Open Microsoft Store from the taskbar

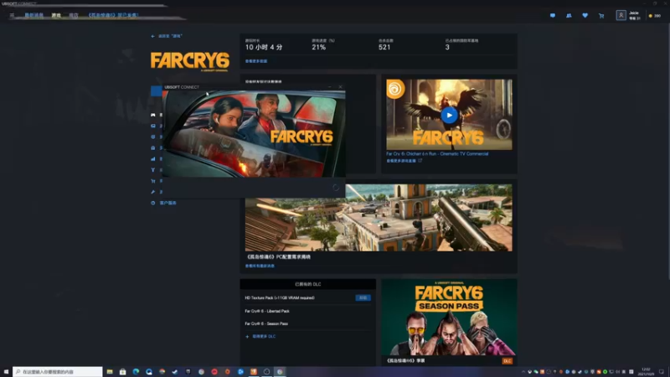point(122,372)
